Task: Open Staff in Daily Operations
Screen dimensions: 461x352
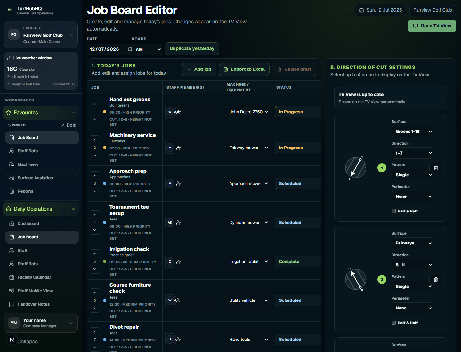Action: point(42,251)
